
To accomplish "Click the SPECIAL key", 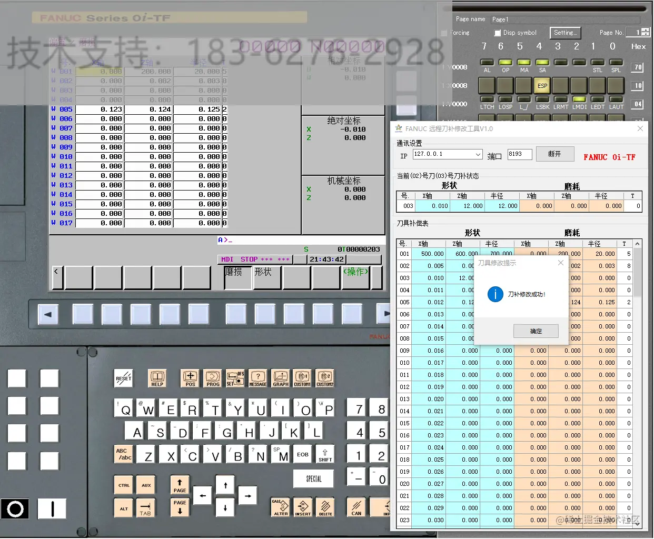I will [x=314, y=478].
